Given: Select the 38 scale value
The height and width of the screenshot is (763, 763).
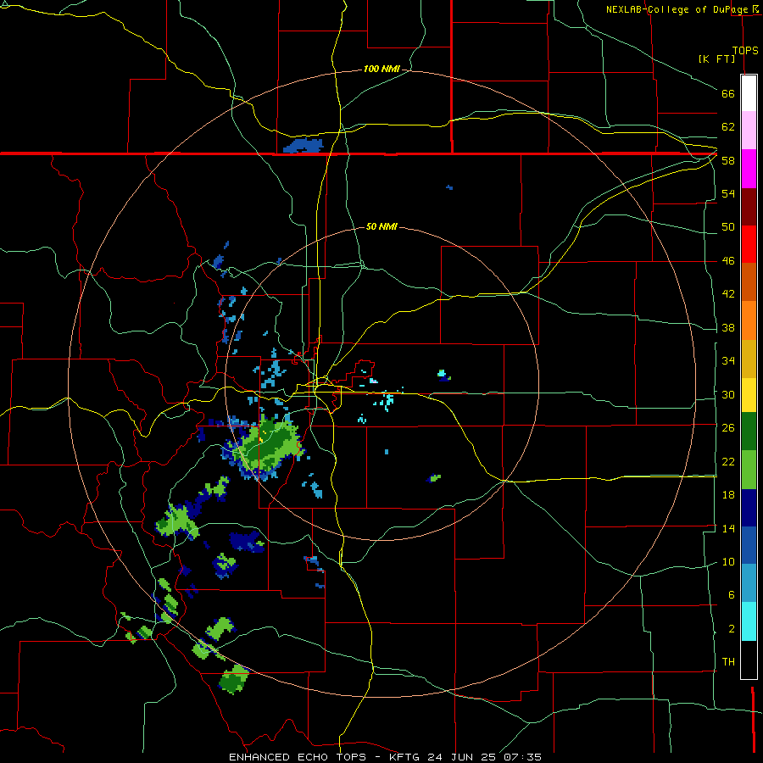Looking at the screenshot, I should (728, 327).
